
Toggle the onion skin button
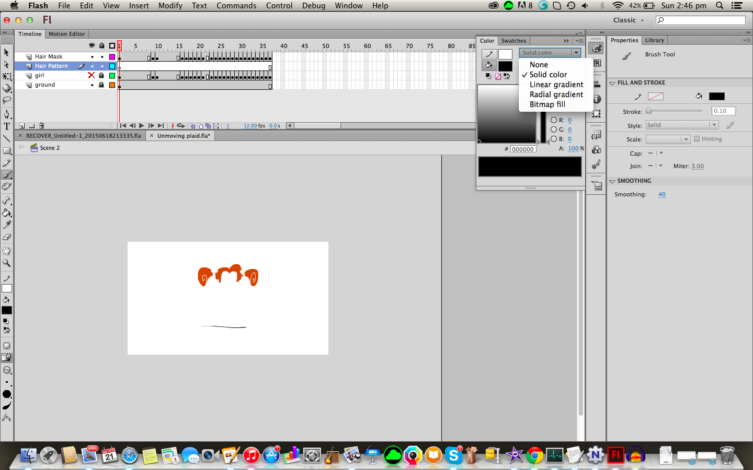(x=192, y=126)
